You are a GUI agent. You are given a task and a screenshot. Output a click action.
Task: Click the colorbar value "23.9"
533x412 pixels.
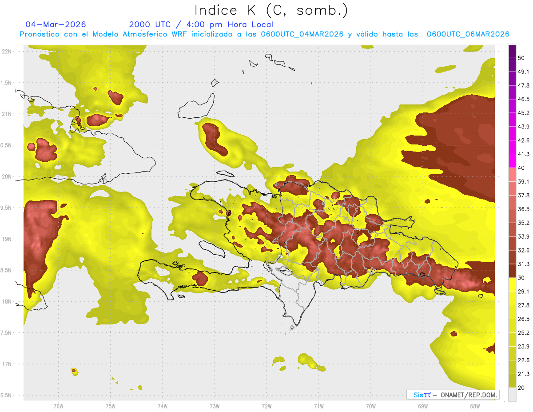524,347
